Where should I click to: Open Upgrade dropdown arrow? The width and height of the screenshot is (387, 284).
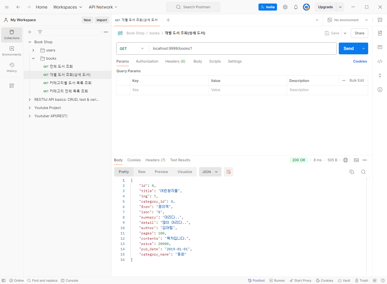(340, 7)
